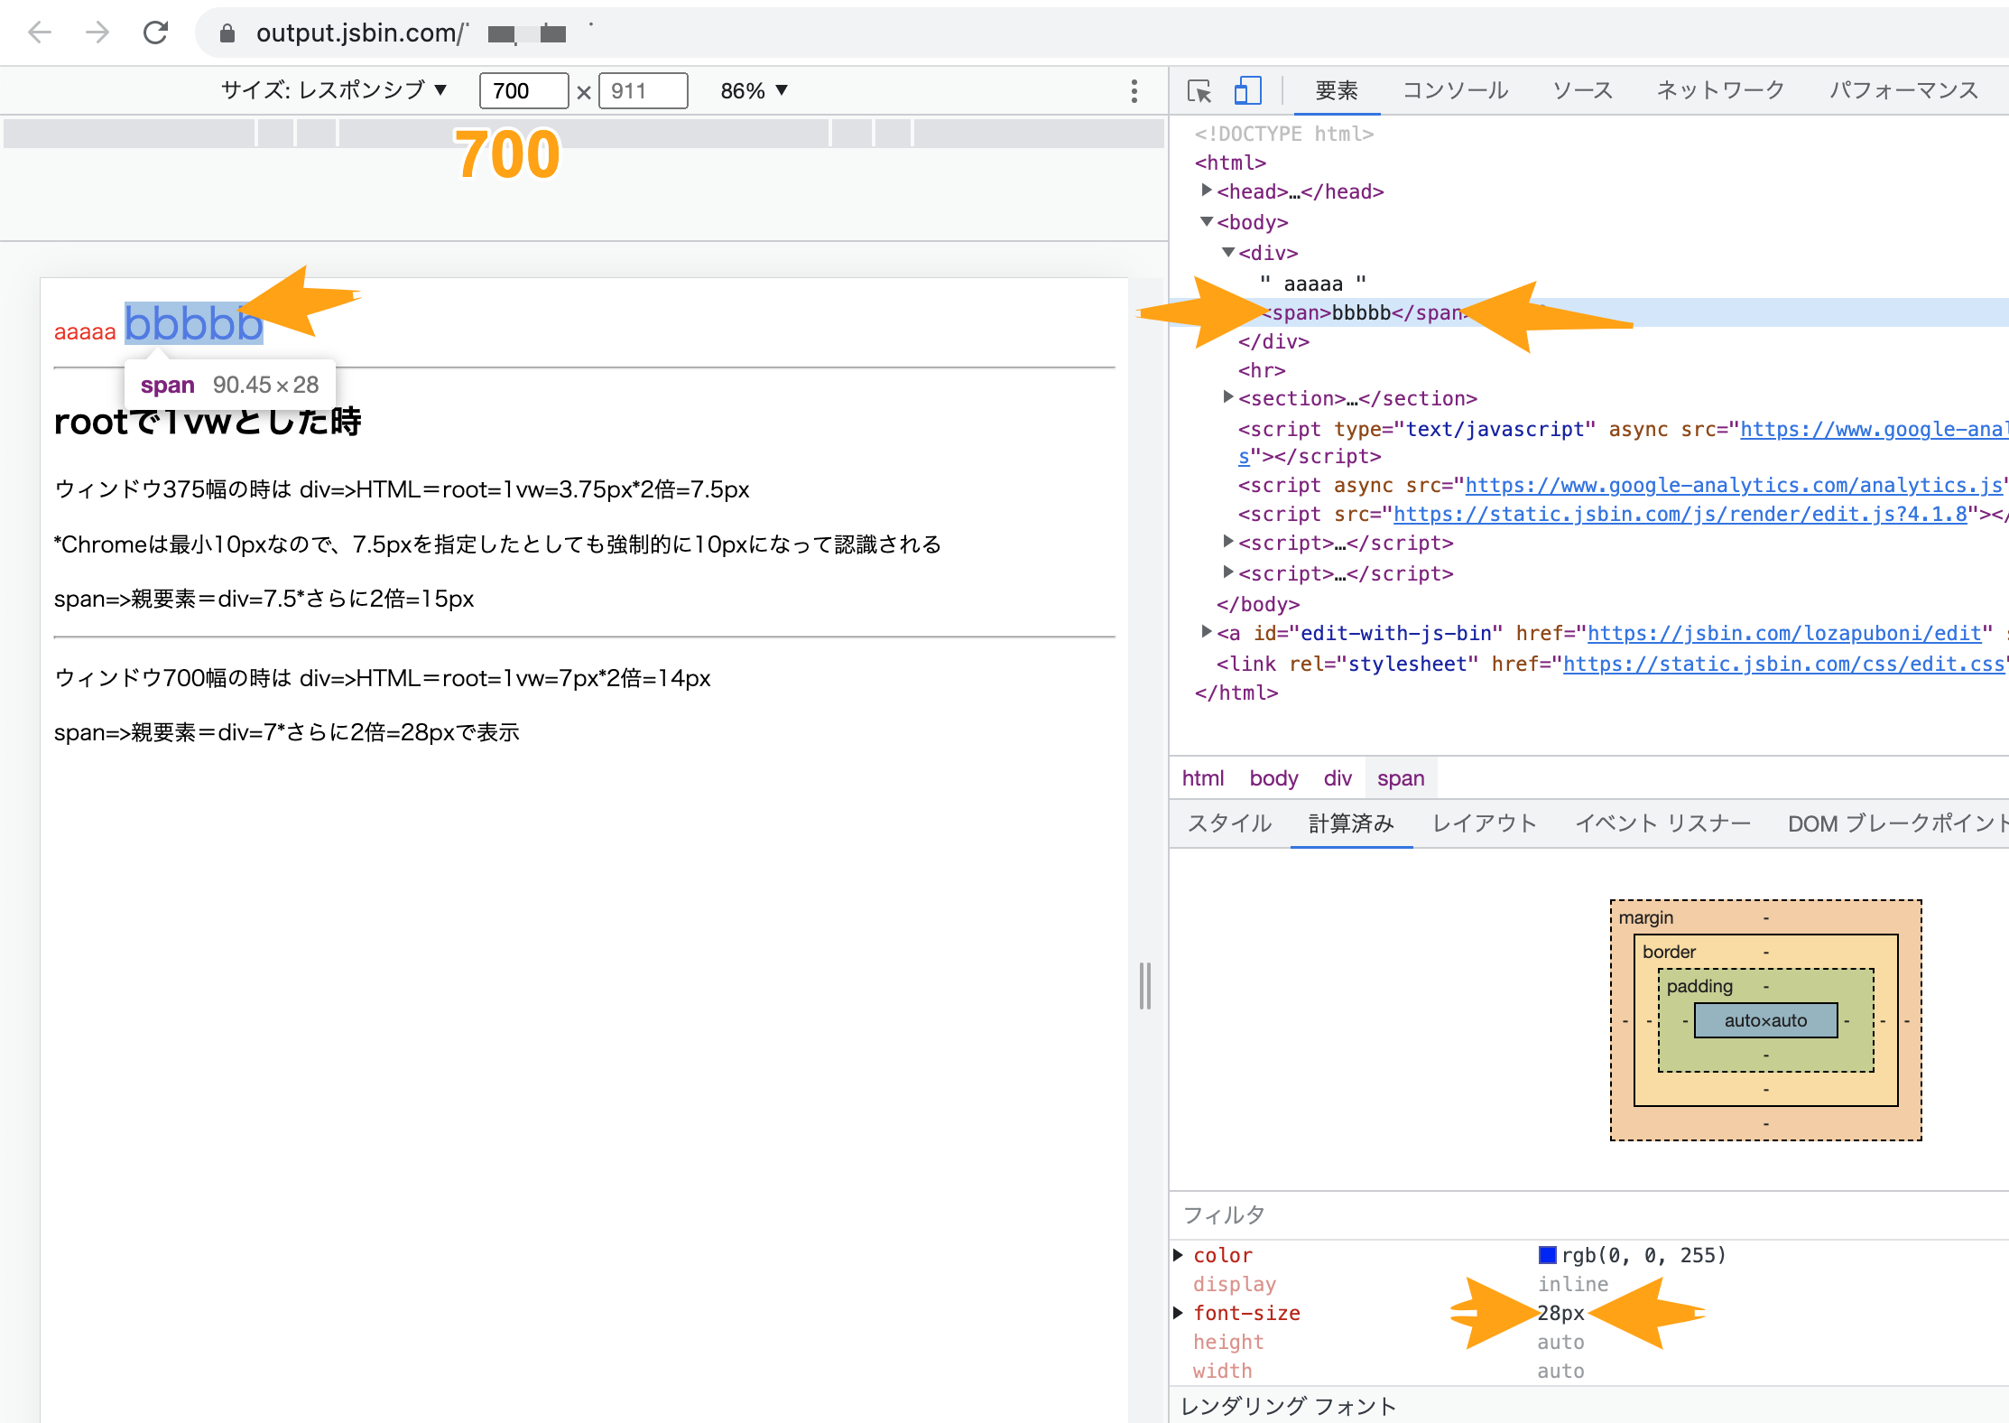
Task: Open the 86% zoom dropdown
Action: [755, 90]
